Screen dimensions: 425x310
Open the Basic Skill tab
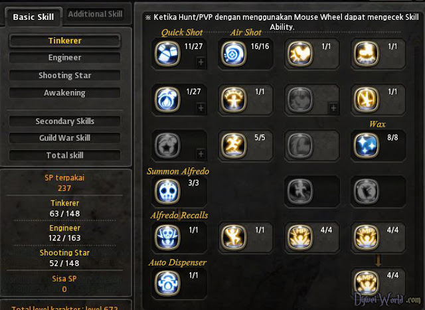33,17
